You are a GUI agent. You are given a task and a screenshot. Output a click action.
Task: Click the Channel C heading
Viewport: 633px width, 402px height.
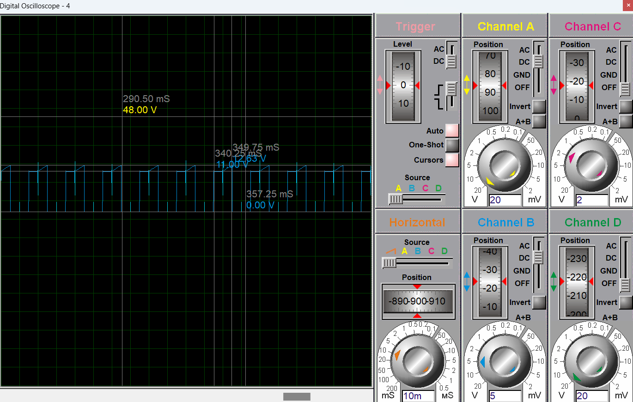coord(593,26)
